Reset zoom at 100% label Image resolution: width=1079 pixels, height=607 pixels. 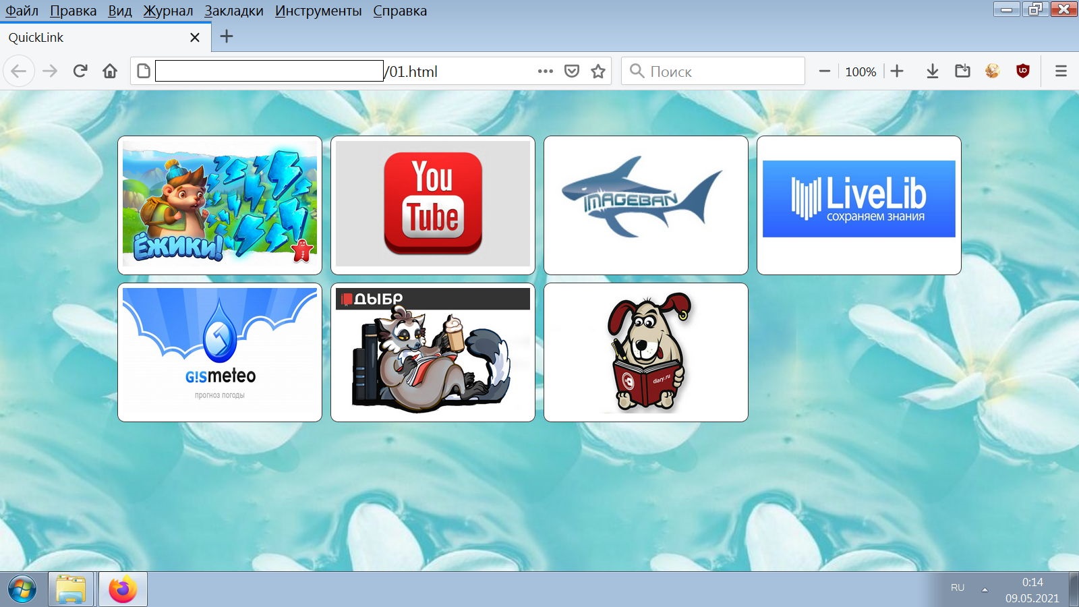(x=861, y=71)
